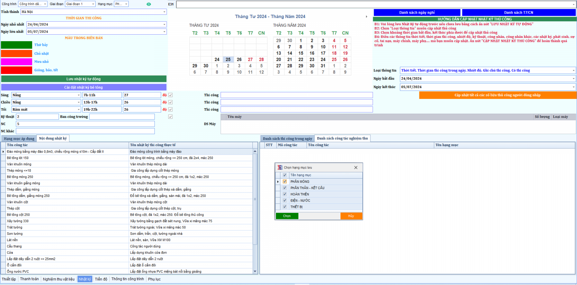Switch to the Tiến độ tab
The image size is (577, 285).
click(101, 279)
